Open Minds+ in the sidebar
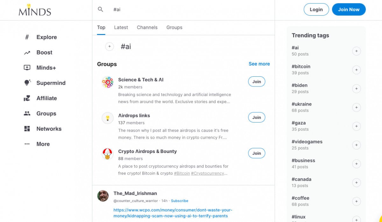Image resolution: width=382 pixels, height=222 pixels. pyautogui.click(x=46, y=68)
